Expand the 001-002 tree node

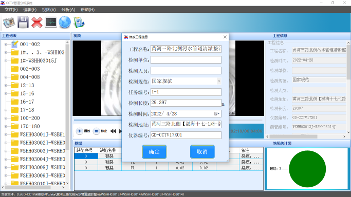pos(6,44)
